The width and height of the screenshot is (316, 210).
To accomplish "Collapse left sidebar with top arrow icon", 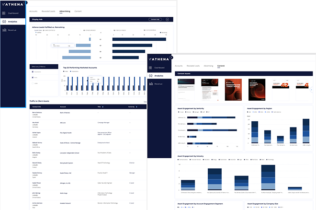I will [25, 2].
